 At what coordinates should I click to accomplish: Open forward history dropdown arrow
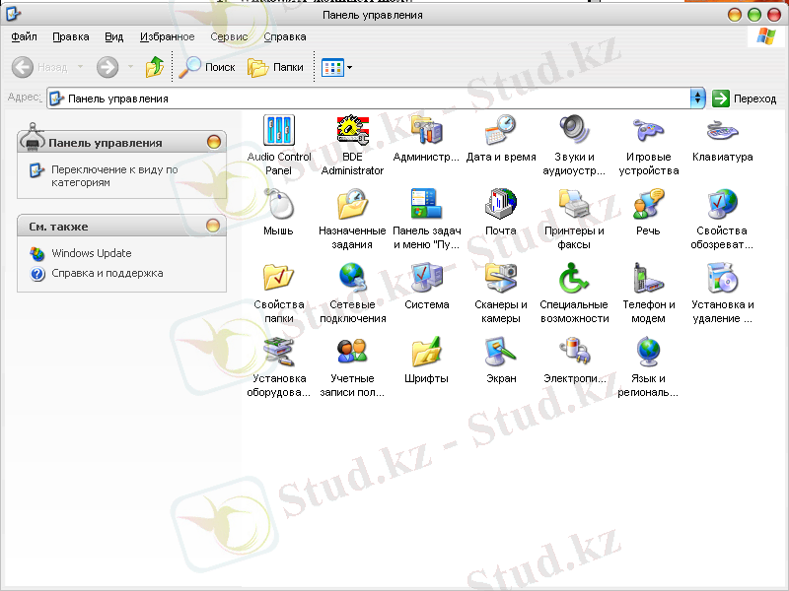(x=130, y=67)
